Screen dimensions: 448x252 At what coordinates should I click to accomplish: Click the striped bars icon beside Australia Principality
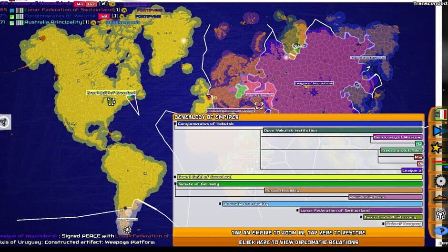coord(20,22)
